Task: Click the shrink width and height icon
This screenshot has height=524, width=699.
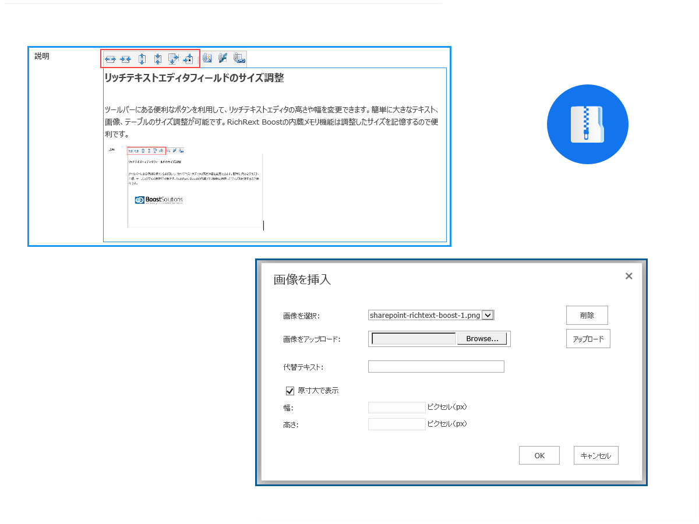Action: point(188,59)
